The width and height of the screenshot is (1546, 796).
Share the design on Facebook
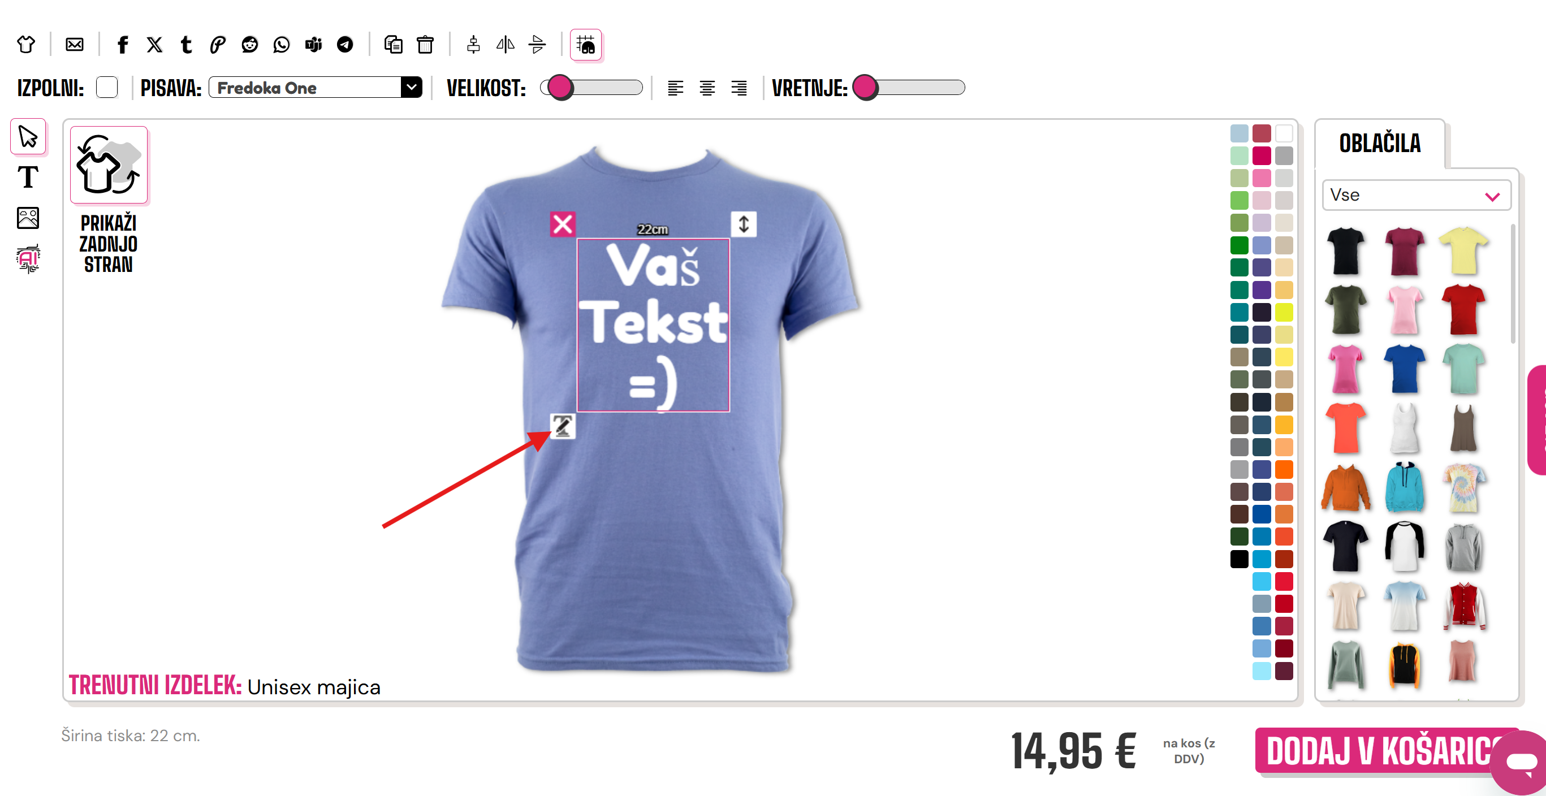pos(123,45)
